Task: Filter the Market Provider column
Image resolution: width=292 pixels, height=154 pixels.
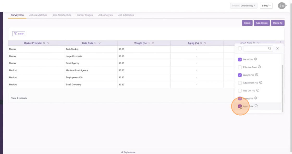Action: click(48, 43)
